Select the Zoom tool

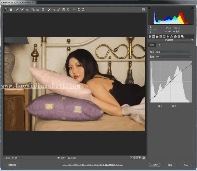click(x=6, y=9)
